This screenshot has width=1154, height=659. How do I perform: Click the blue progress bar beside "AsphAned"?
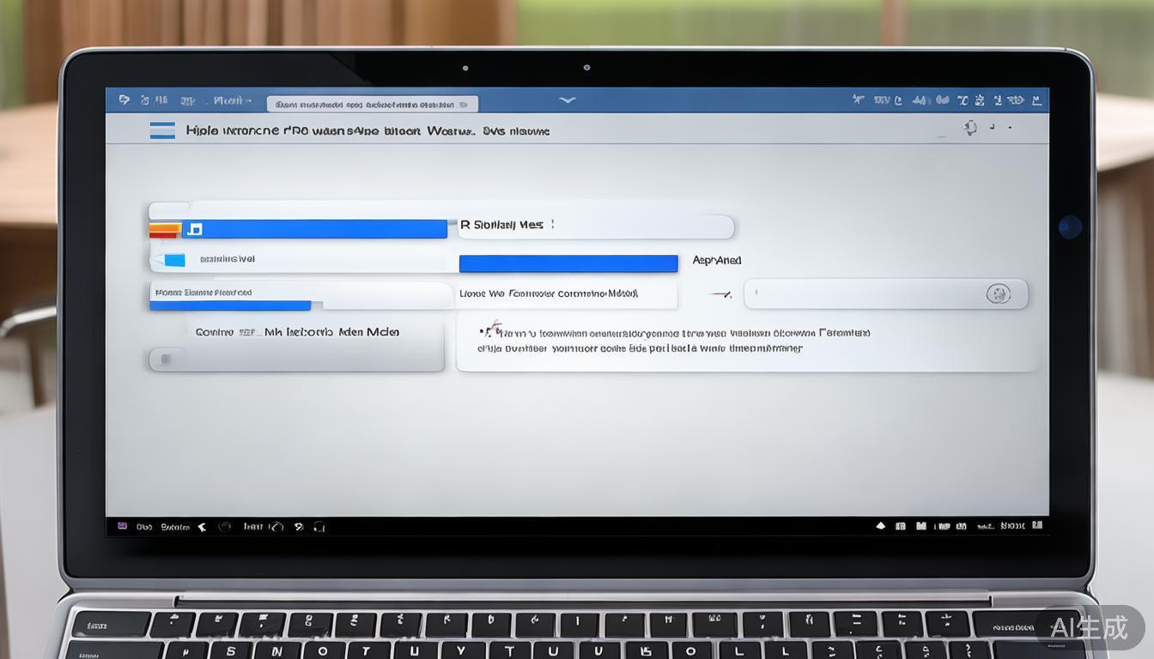coord(568,263)
